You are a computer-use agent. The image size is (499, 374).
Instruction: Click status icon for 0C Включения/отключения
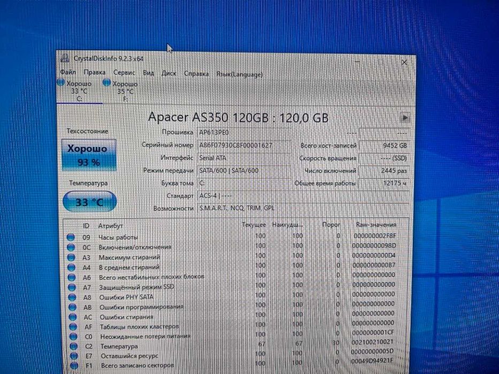pyautogui.click(x=71, y=247)
